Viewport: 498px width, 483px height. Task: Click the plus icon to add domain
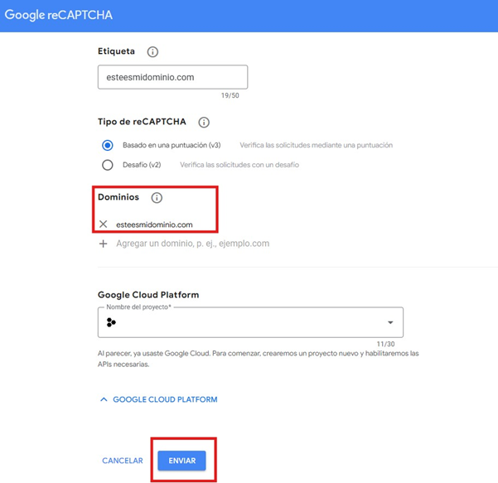tap(104, 244)
